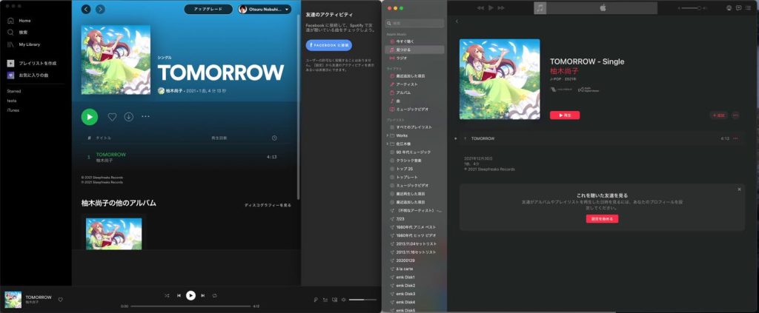Go back in Spotify navigation
This screenshot has height=313, width=759.
86,9
